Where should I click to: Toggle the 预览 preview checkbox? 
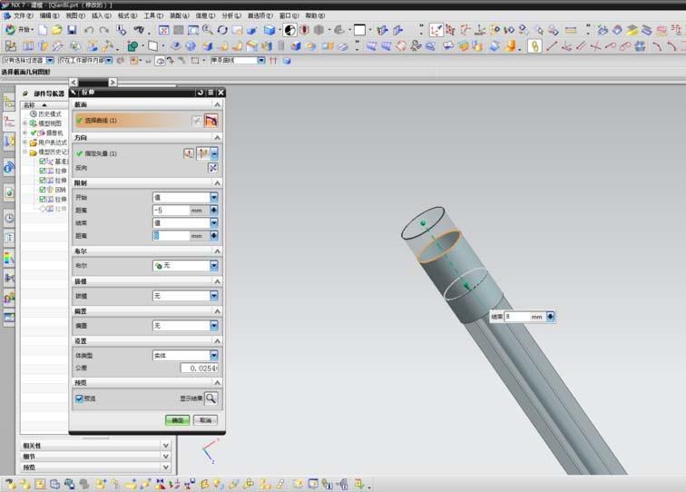point(80,398)
